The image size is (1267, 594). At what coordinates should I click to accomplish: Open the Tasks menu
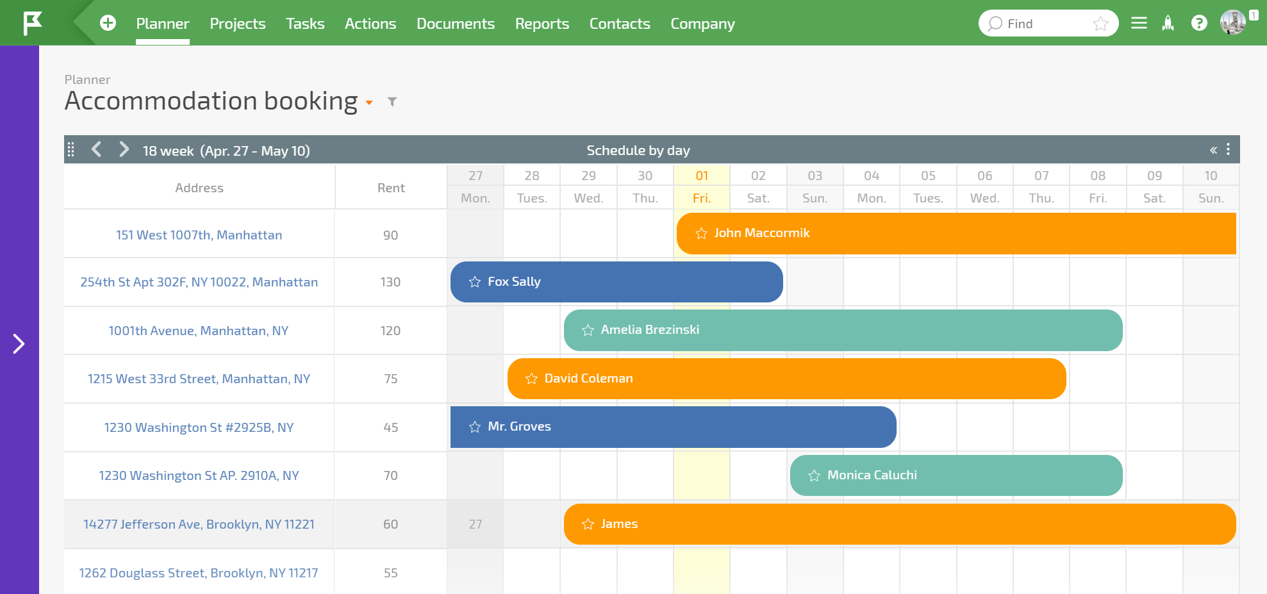[305, 24]
